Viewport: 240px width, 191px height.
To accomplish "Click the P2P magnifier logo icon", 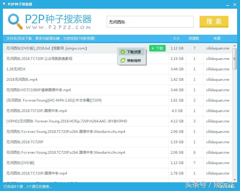I will pos(15,21).
